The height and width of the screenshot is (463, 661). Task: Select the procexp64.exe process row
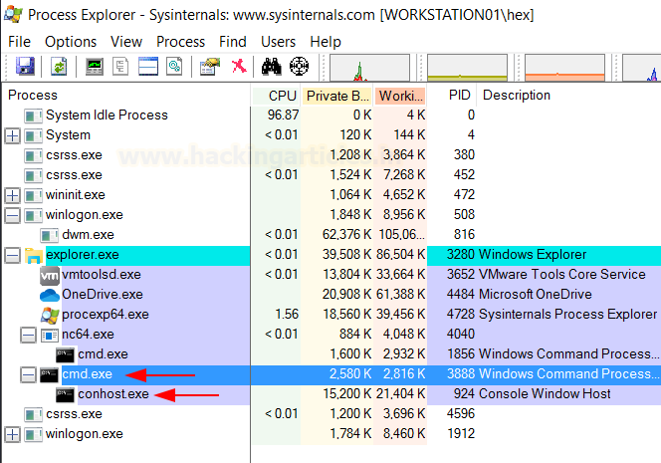[331, 315]
